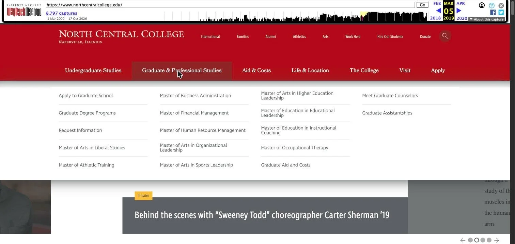The width and height of the screenshot is (515, 244).
Task: Open Master of Education in Educational Leadership
Action: pos(298,113)
